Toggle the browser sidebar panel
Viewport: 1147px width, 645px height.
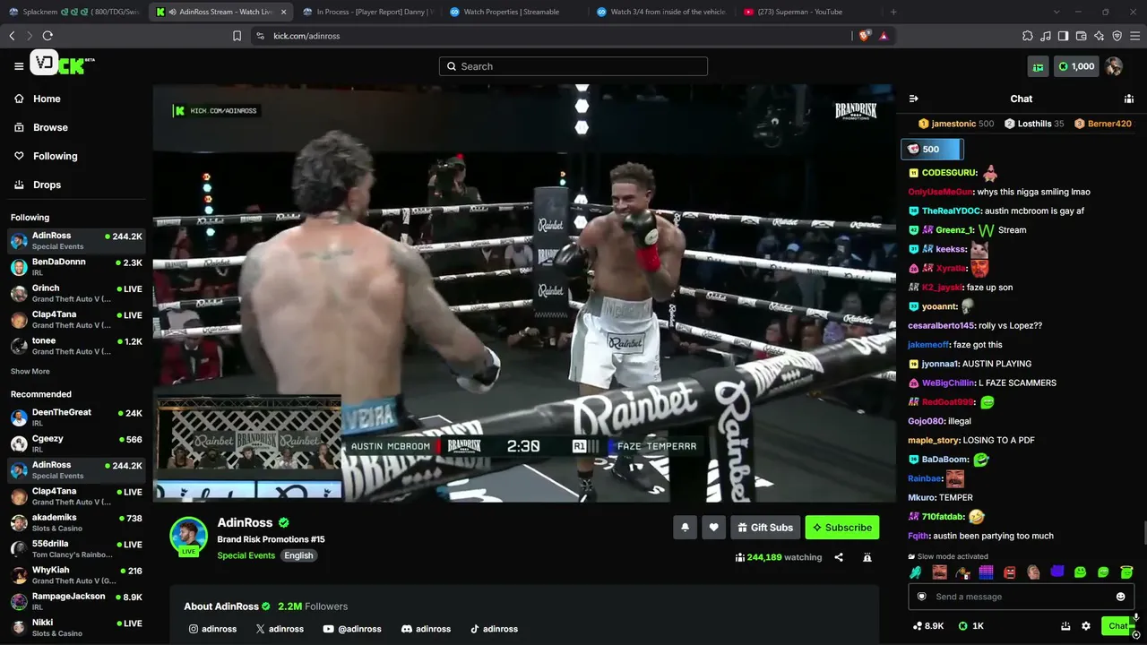(1063, 36)
